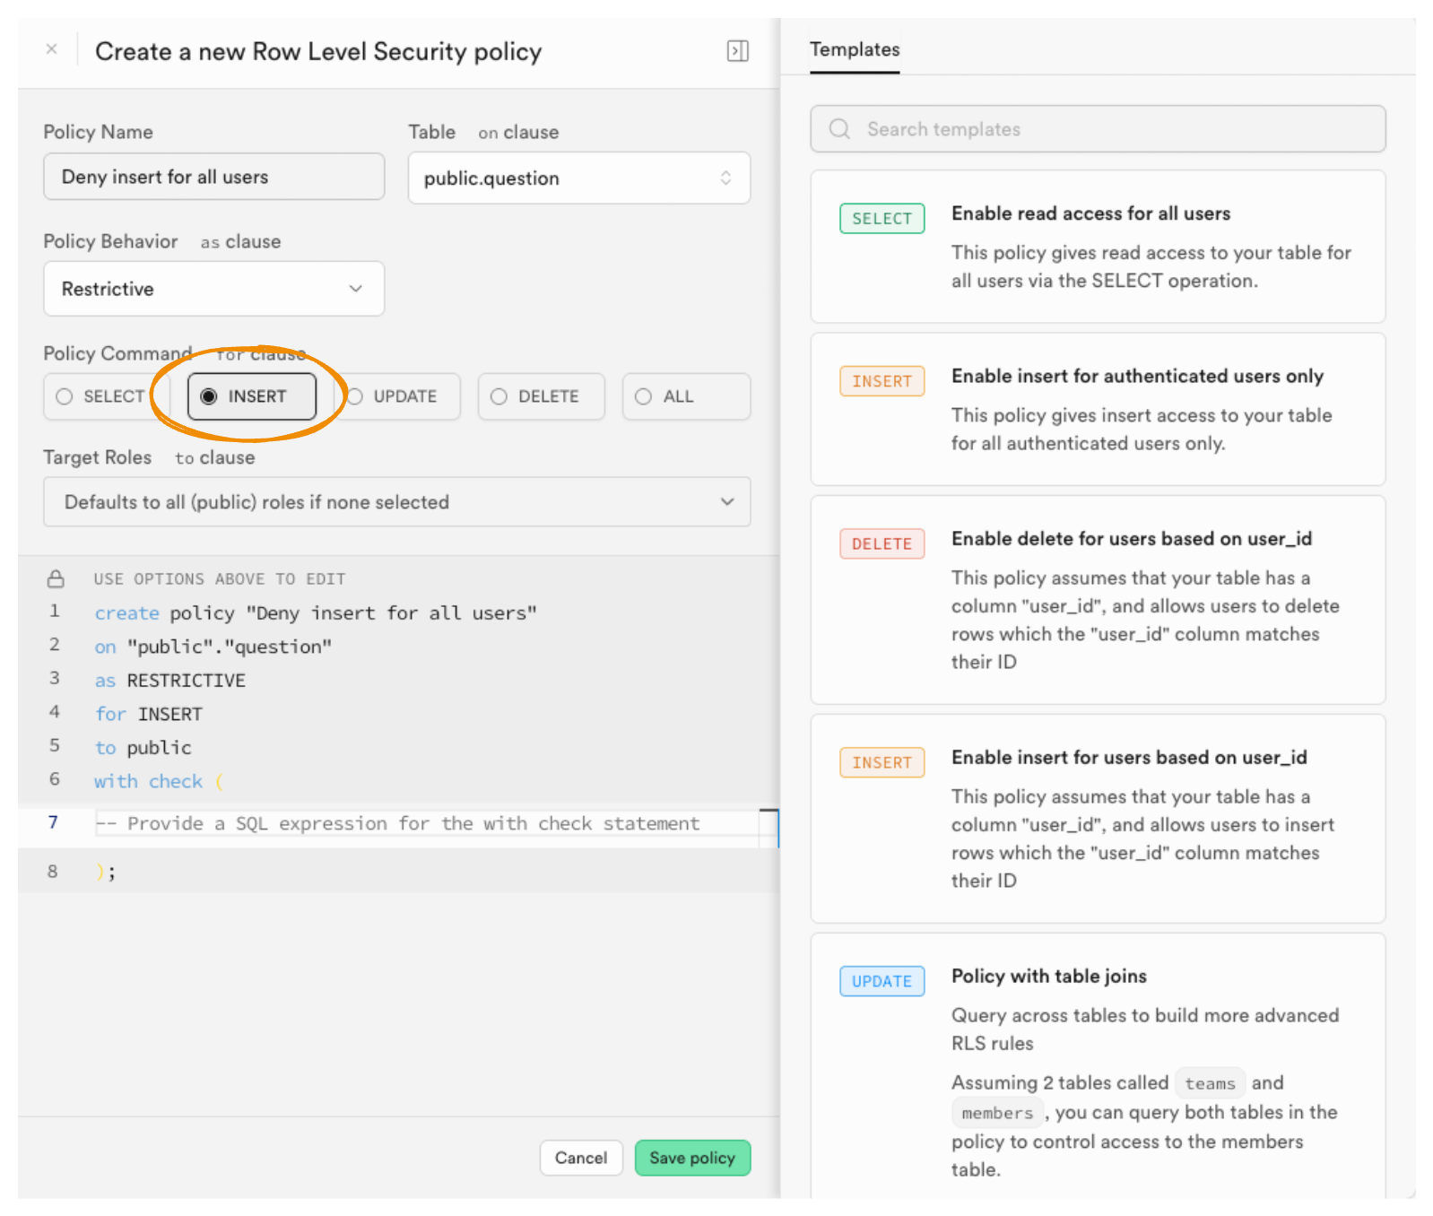Click the UPDATE badge on table joins template
The image size is (1433, 1216).
point(882,982)
